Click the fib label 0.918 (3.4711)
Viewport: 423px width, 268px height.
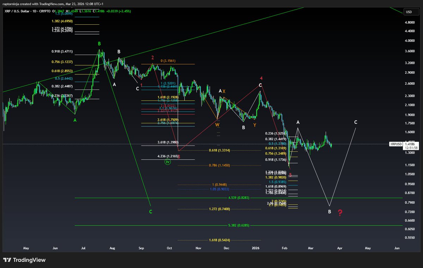[x=62, y=51]
